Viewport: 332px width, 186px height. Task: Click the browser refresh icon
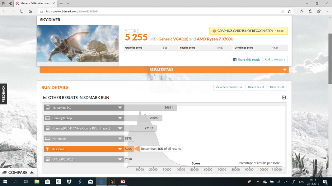pyautogui.click(x=21, y=11)
